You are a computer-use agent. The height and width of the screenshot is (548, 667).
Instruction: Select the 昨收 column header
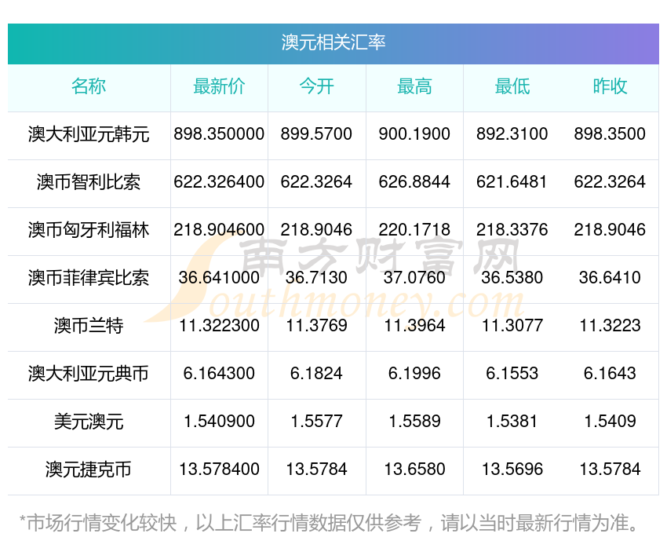coord(610,86)
